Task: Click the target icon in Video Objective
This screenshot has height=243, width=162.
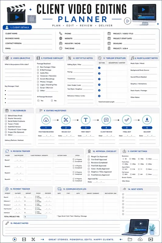Action: pyautogui.click(x=7, y=58)
